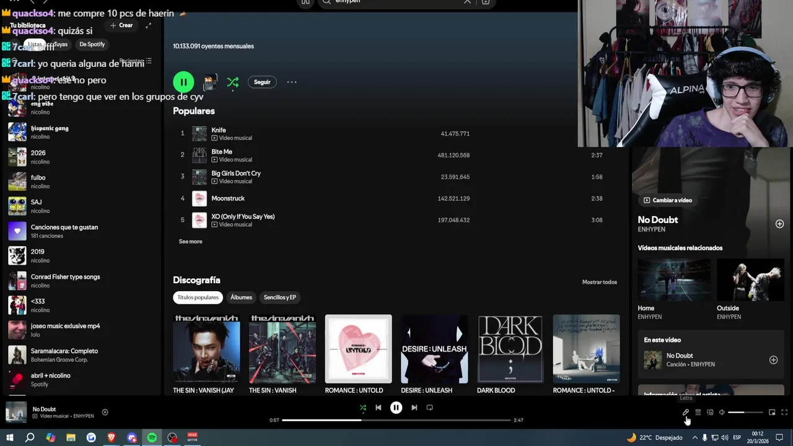Open the Windows notification center icon
Viewport: 793px width, 446px height.
[x=779, y=437]
